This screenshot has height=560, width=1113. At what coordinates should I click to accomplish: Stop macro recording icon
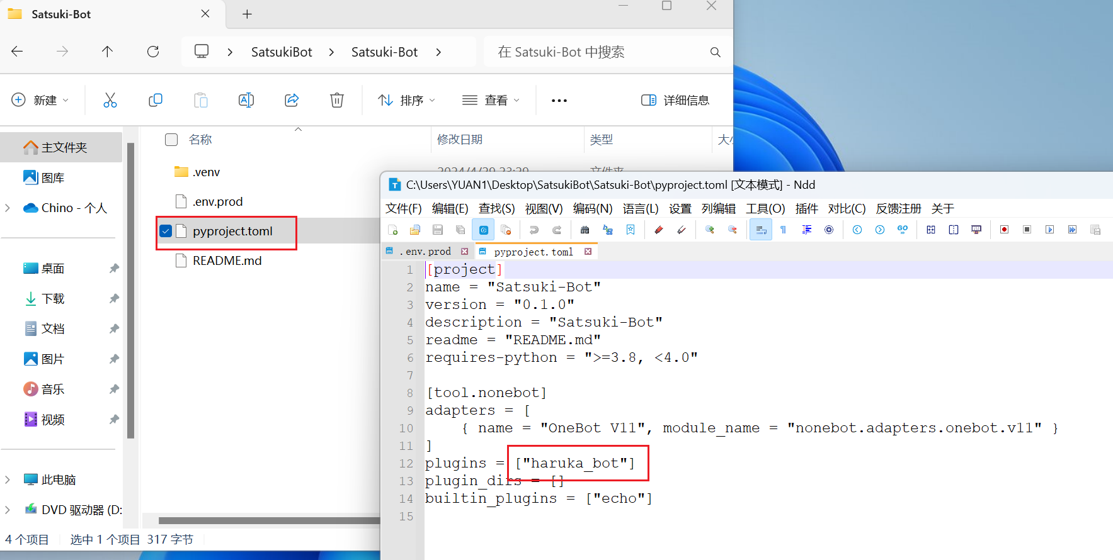(x=1027, y=230)
